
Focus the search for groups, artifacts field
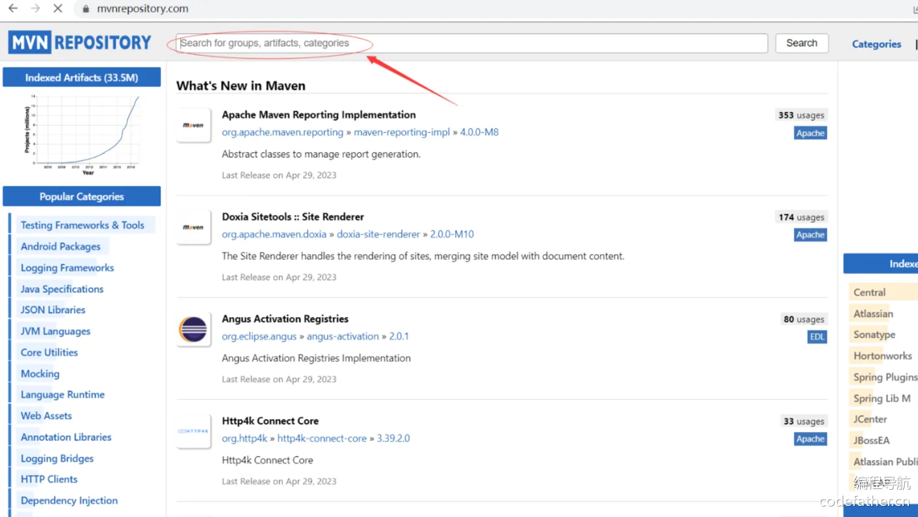click(472, 44)
